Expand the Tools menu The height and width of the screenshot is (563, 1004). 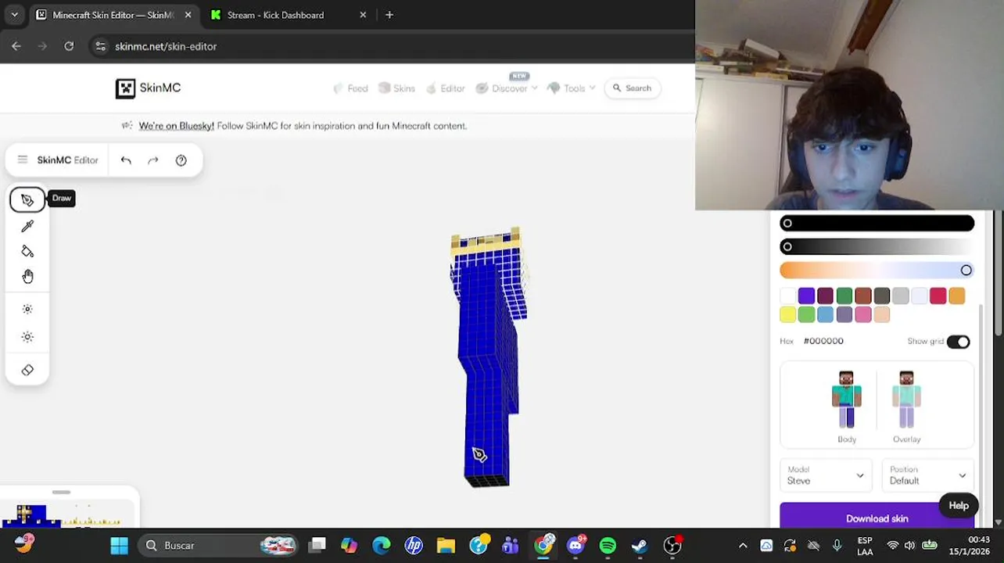click(x=571, y=88)
